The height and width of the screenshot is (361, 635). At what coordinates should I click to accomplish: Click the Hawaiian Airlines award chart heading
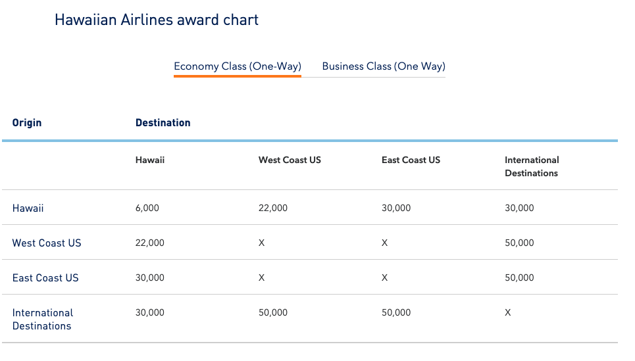(157, 20)
